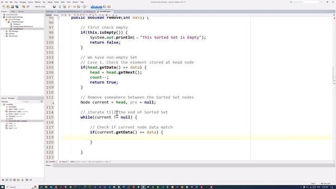The image size is (336, 189).
Task: Click the Save All toolbar icon
Action: point(17,7)
